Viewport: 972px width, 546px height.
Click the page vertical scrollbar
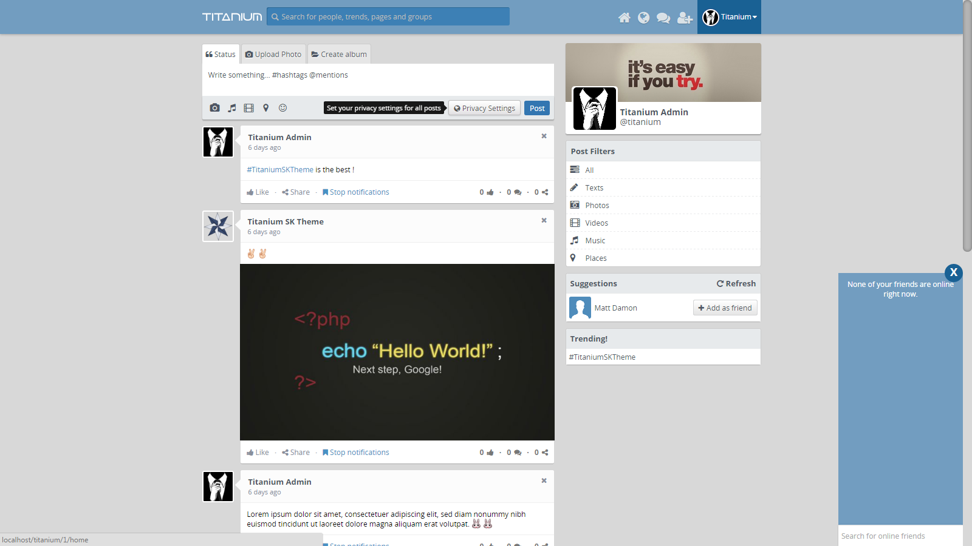967,126
